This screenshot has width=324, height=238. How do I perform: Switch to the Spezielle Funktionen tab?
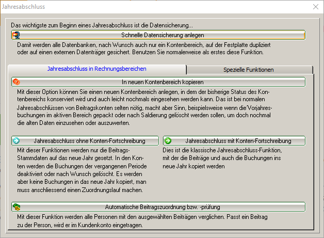pyautogui.click(x=249, y=70)
